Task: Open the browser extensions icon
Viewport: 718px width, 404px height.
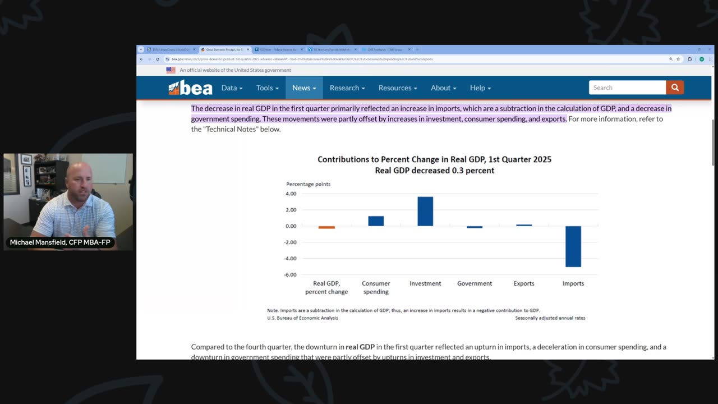Action: click(x=690, y=59)
